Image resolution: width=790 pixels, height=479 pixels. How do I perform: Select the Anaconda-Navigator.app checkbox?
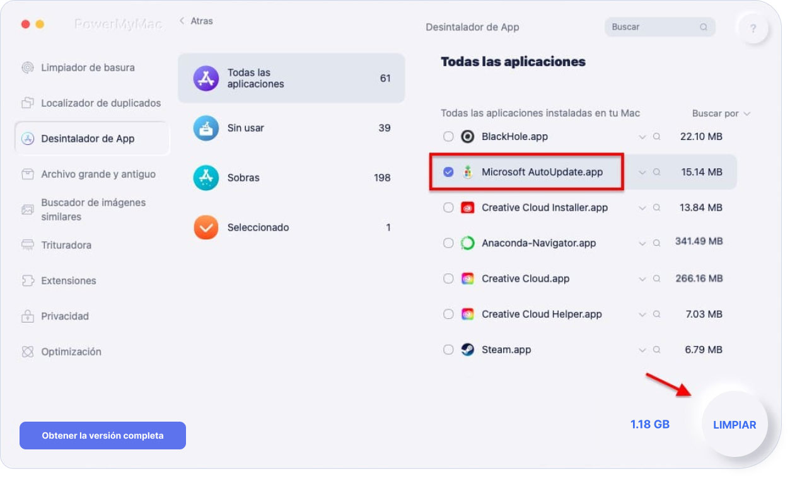coord(448,243)
